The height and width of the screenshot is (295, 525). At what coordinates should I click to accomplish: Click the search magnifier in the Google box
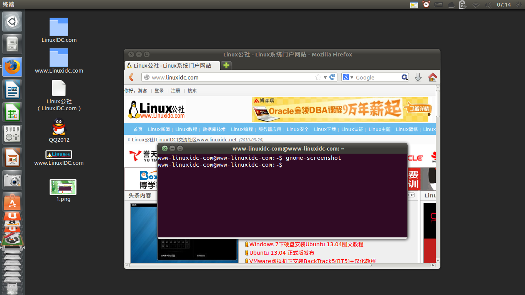(404, 77)
